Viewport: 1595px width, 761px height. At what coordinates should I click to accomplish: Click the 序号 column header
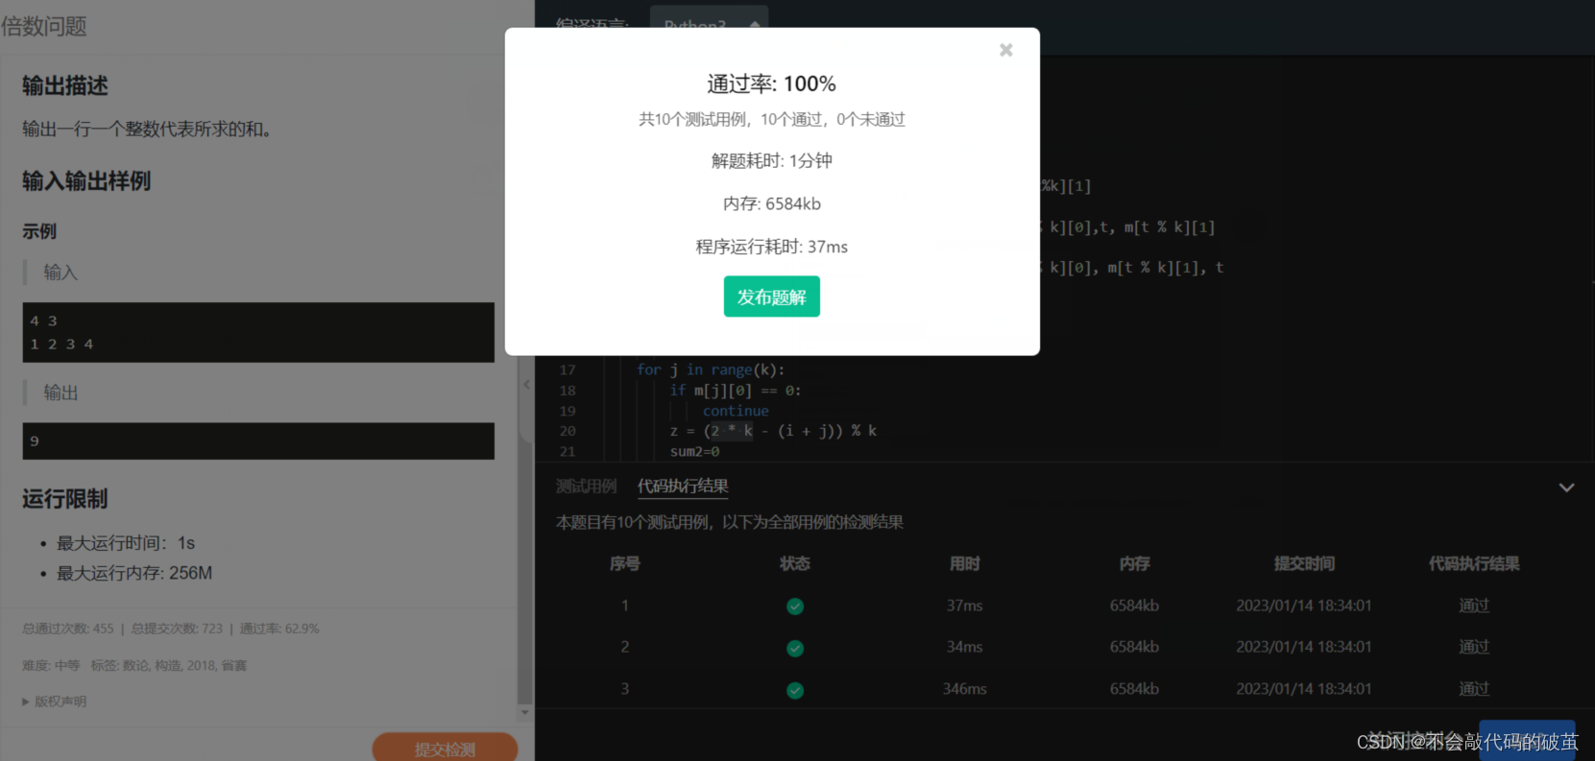coord(625,563)
